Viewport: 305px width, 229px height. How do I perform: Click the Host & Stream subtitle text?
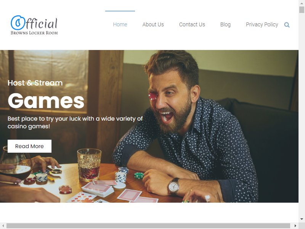pyautogui.click(x=35, y=83)
